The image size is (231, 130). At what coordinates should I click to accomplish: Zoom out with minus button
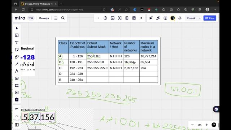click(x=192, y=125)
